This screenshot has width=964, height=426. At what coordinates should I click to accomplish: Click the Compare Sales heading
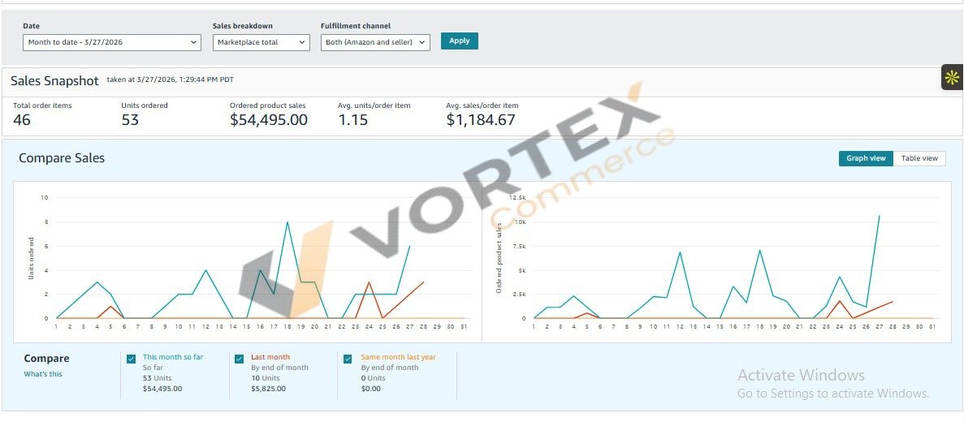click(62, 157)
